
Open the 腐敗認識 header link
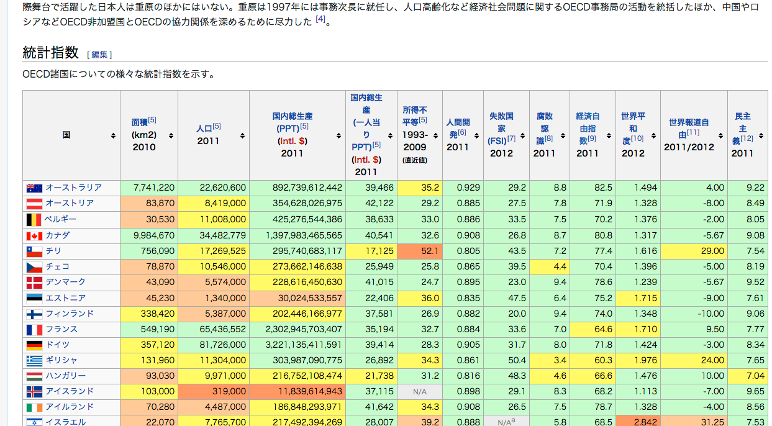pos(544,128)
